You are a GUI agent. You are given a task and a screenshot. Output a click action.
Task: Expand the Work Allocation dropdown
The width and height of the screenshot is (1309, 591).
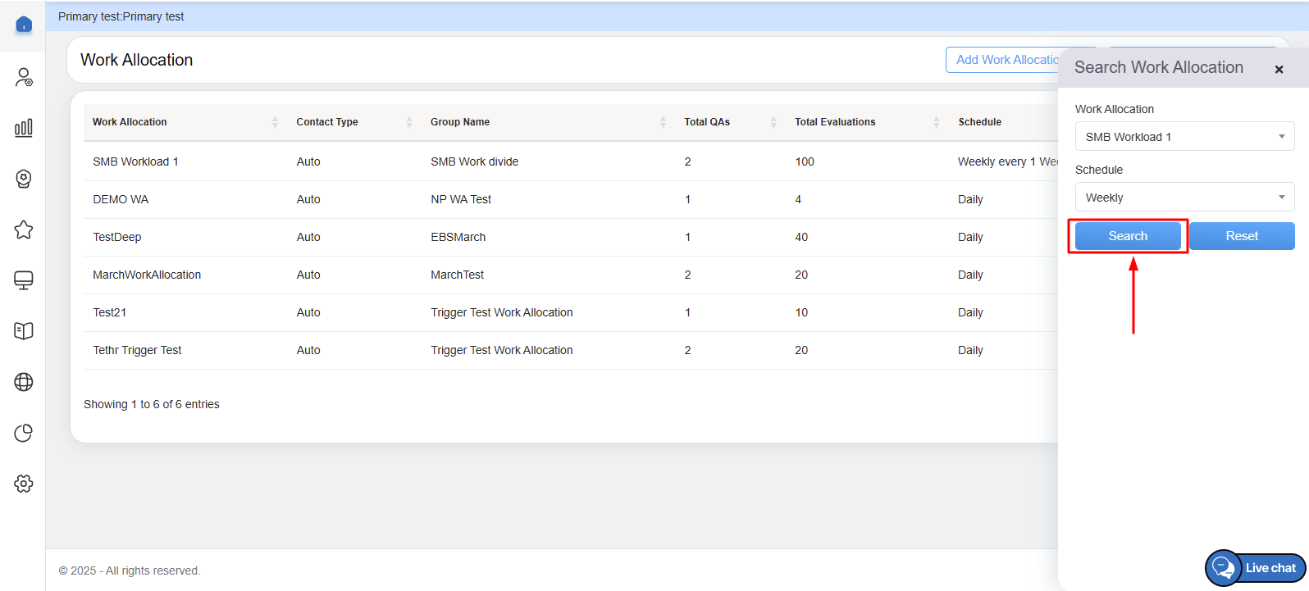[x=1184, y=137]
